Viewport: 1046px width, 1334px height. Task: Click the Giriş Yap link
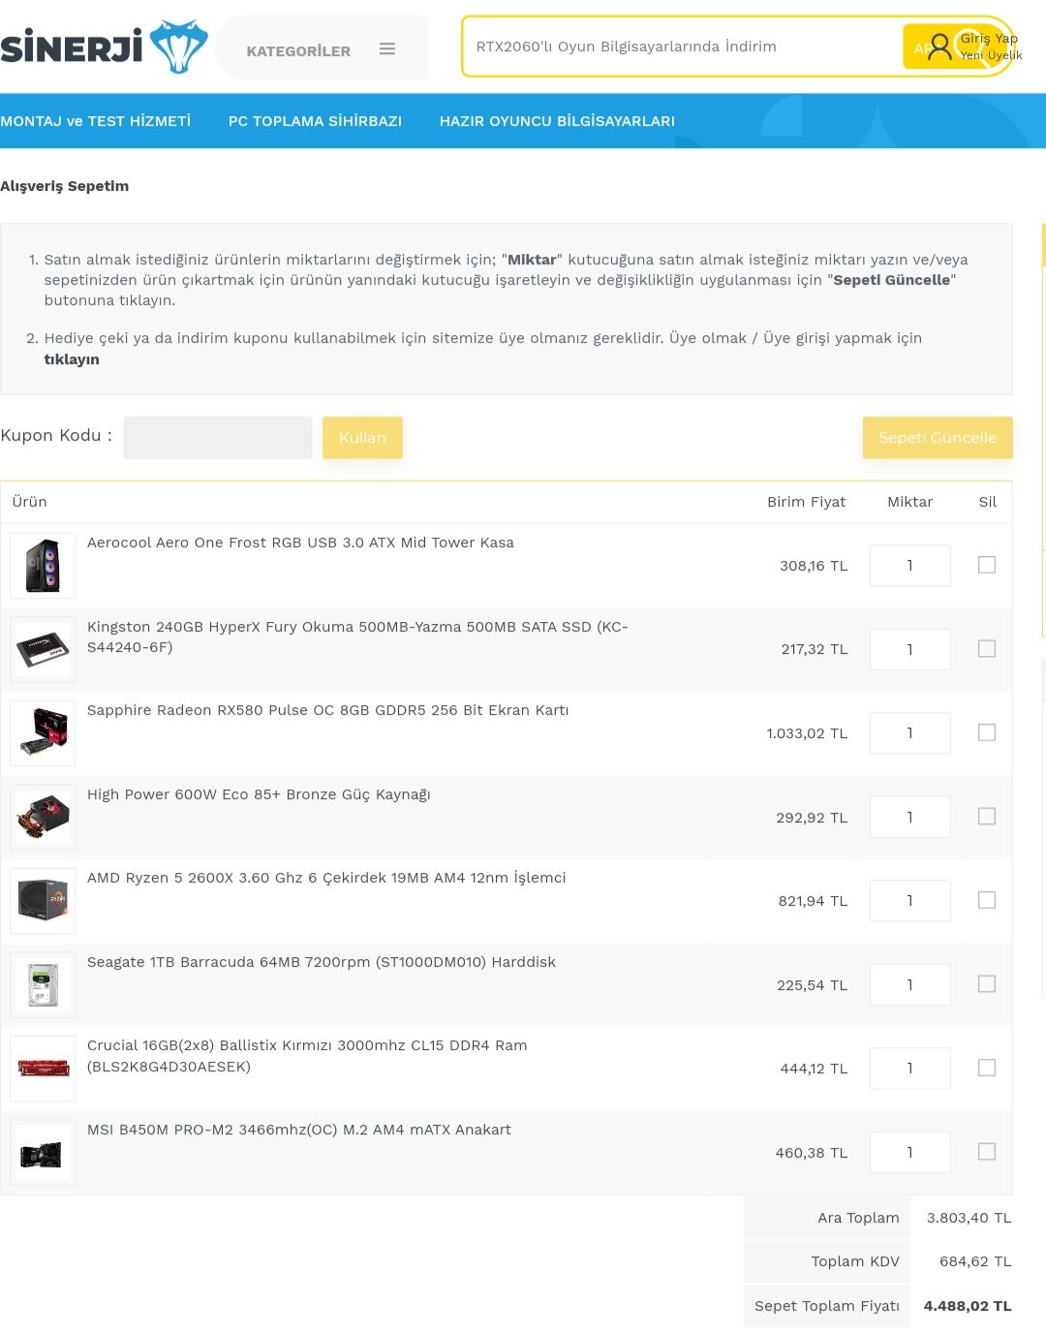coord(989,39)
